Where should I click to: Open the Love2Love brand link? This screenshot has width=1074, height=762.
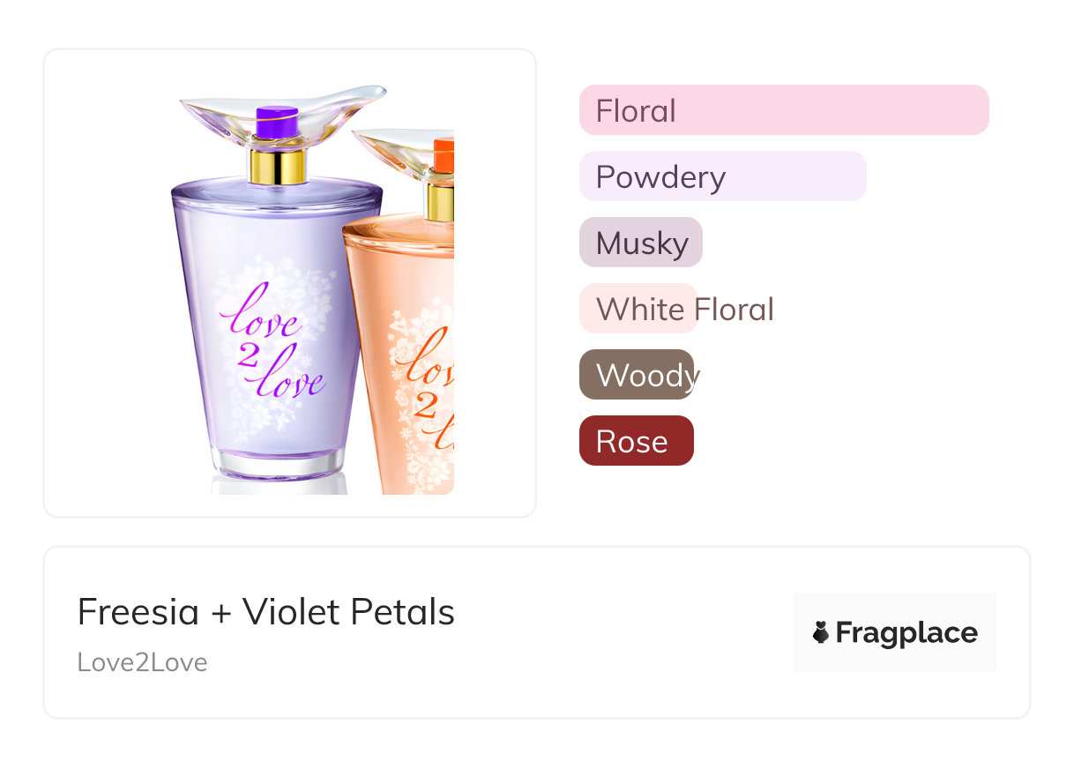pos(142,662)
